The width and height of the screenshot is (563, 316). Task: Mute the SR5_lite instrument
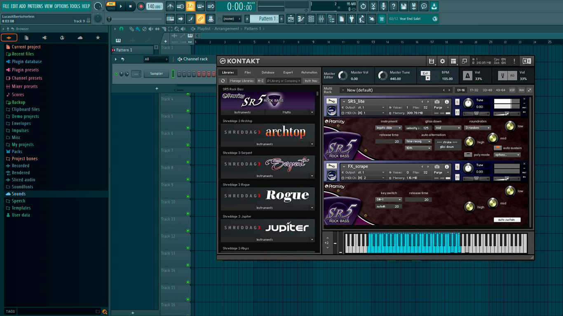coord(457,112)
